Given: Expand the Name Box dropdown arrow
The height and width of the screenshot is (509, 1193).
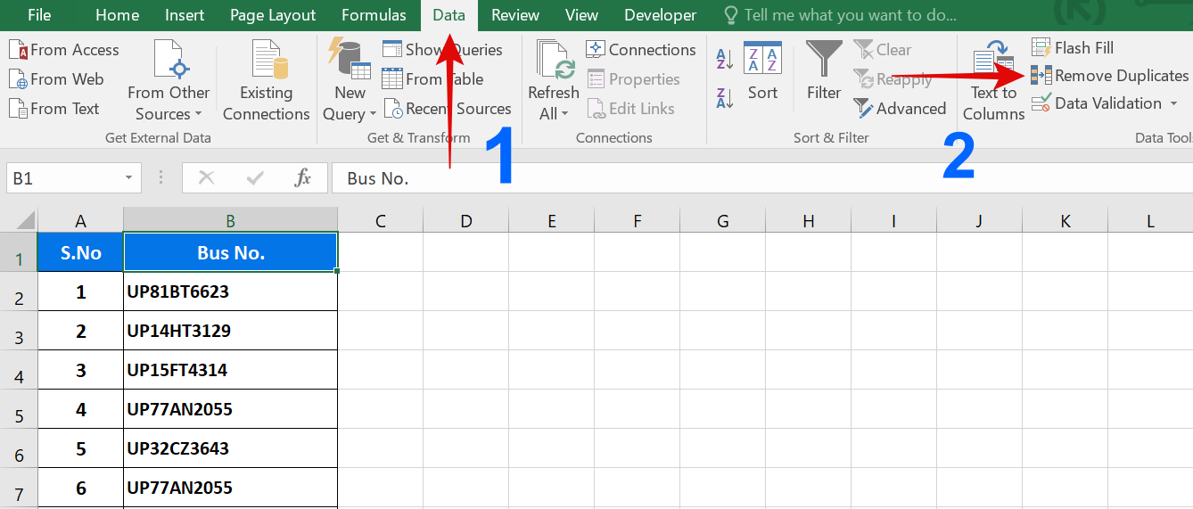Looking at the screenshot, I should tap(130, 178).
